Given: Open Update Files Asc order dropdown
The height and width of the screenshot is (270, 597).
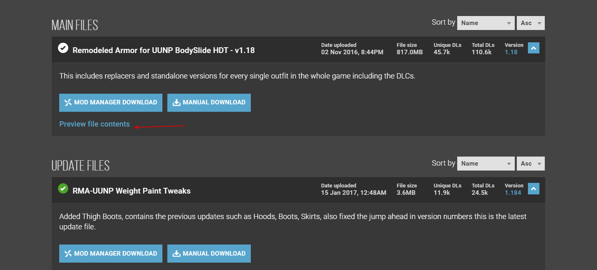Looking at the screenshot, I should pos(530,164).
